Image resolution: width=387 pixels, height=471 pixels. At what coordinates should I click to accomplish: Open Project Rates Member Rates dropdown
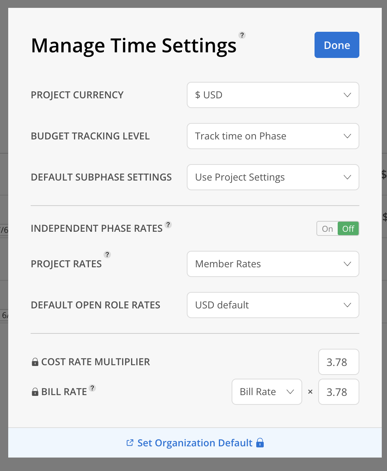coord(273,264)
